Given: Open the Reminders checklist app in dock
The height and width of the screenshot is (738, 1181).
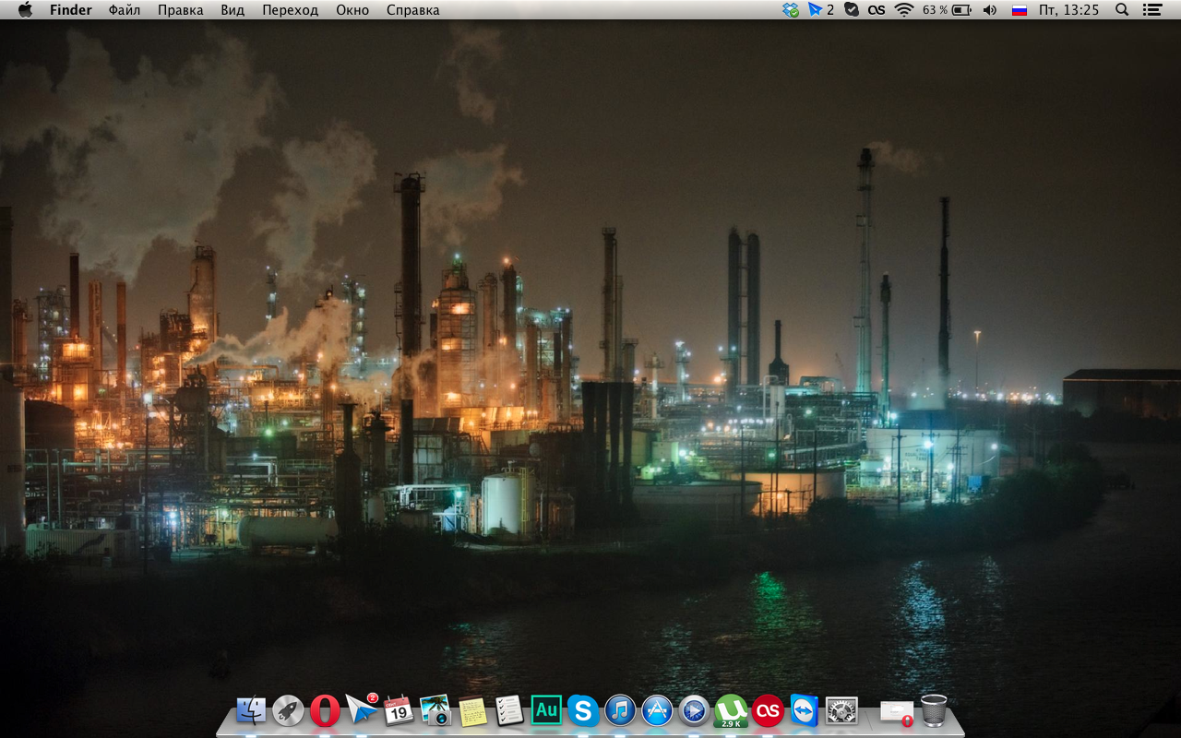Looking at the screenshot, I should pyautogui.click(x=509, y=710).
